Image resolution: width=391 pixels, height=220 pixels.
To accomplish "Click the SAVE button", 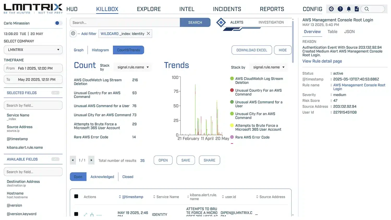I will coord(186,160).
